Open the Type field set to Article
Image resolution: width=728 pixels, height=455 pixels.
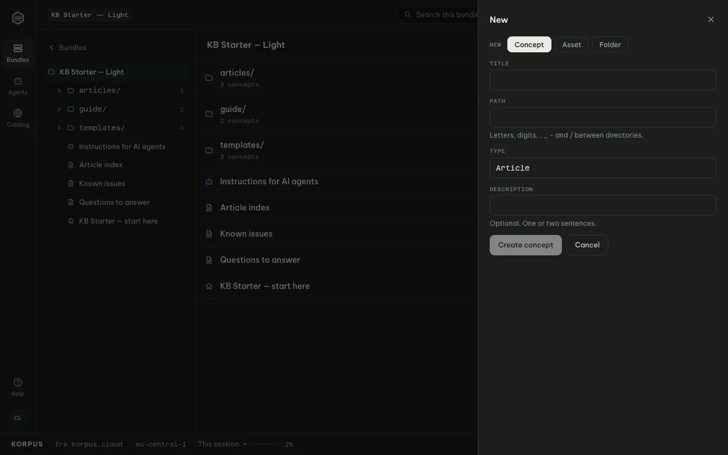pos(603,168)
